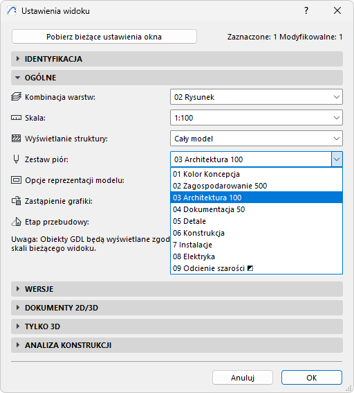The height and width of the screenshot is (393, 354).
Task: Choose 06 Konstrukcja pen set
Action: click(257, 233)
